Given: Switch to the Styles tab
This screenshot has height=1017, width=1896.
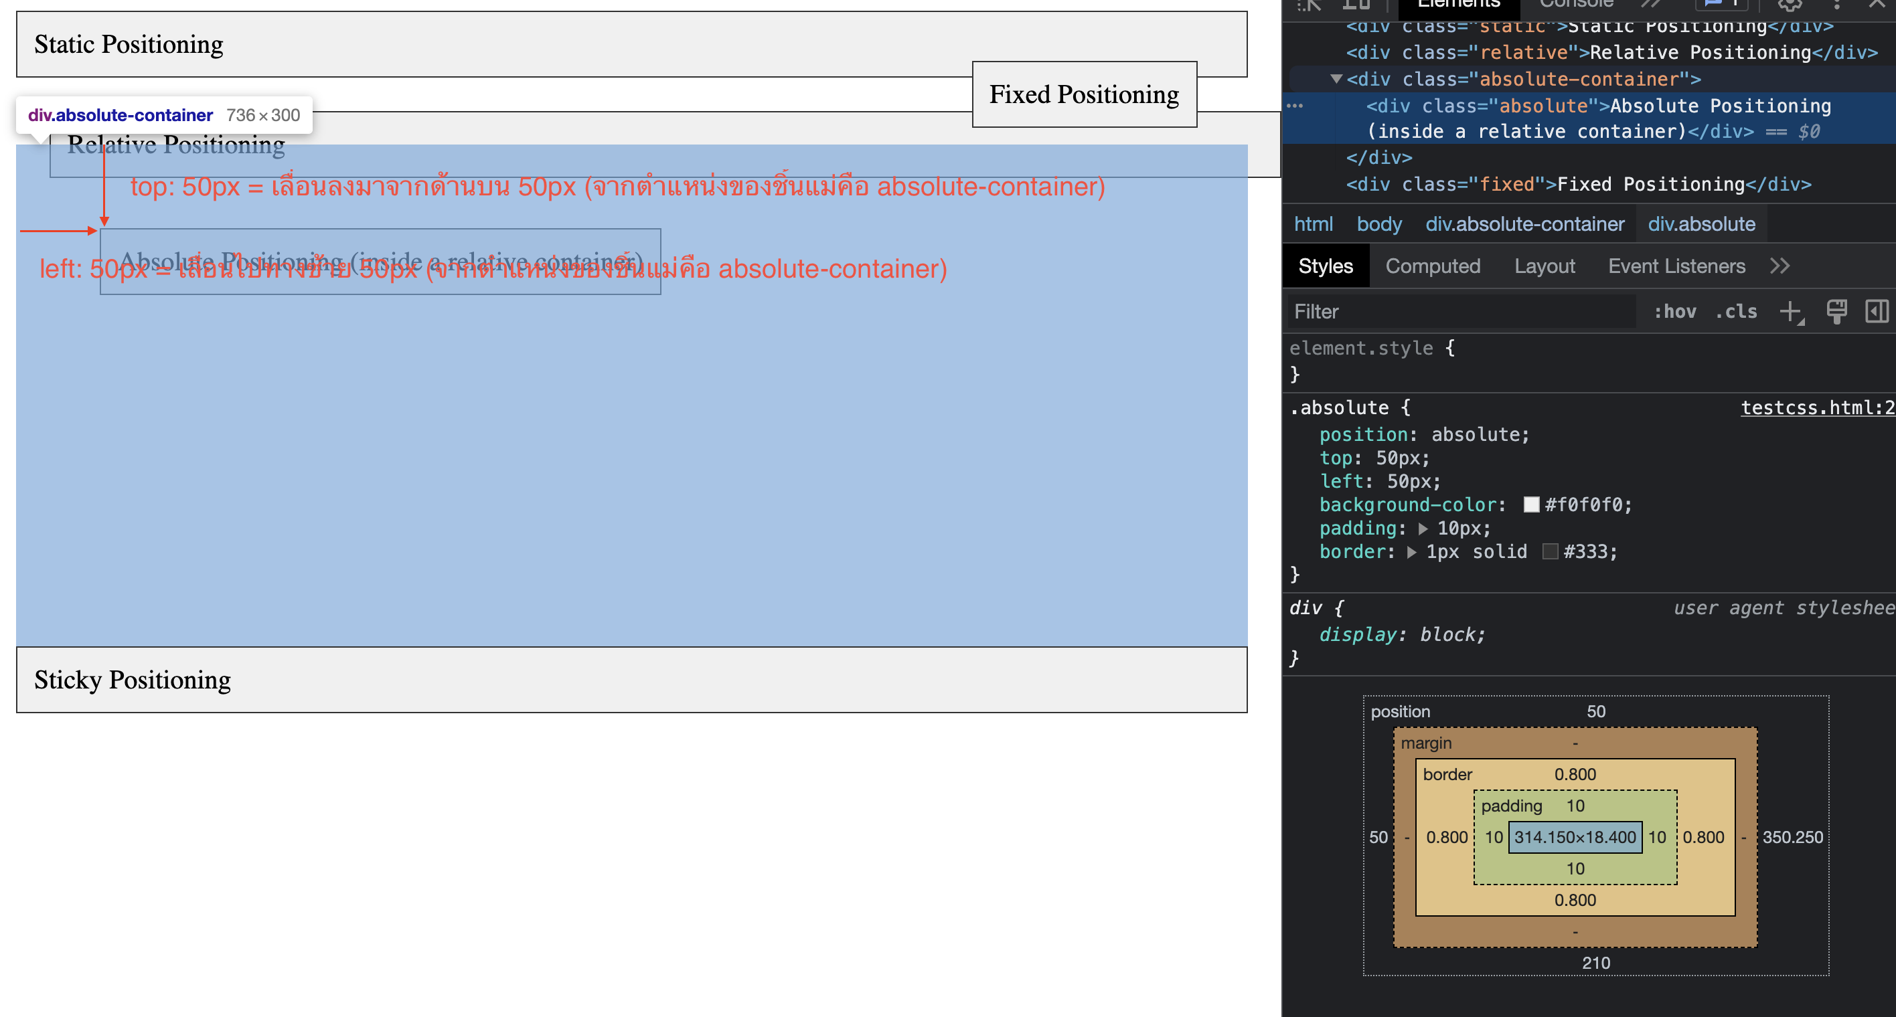Looking at the screenshot, I should click(x=1326, y=266).
